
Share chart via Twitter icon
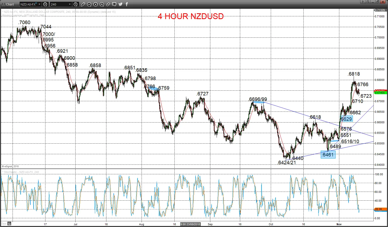[x=120, y=4]
